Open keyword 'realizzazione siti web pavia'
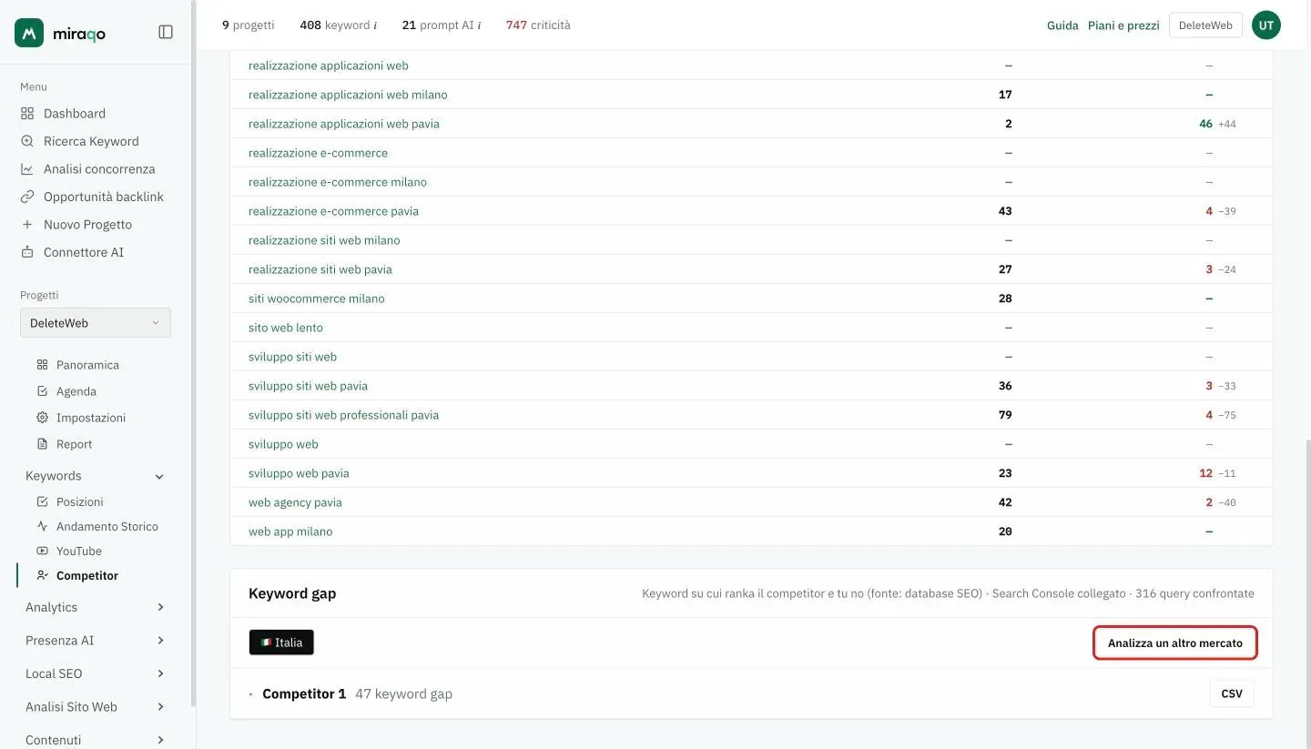Viewport: 1311px width, 749px height. [x=320, y=269]
